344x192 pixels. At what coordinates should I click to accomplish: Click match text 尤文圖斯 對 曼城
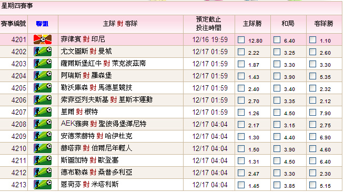pos(86,52)
